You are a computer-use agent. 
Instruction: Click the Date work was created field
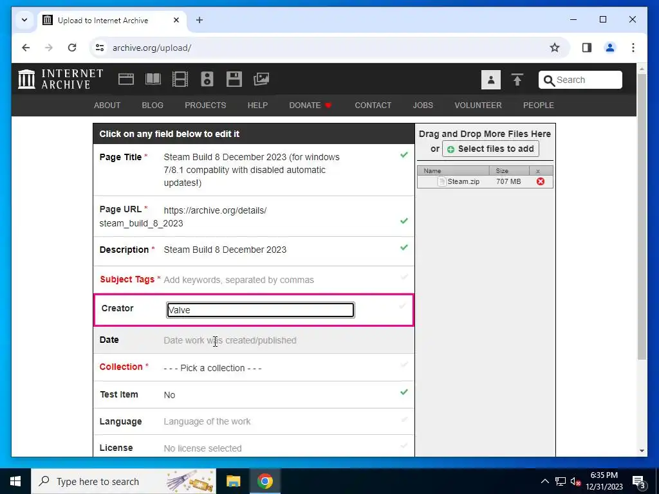(230, 340)
